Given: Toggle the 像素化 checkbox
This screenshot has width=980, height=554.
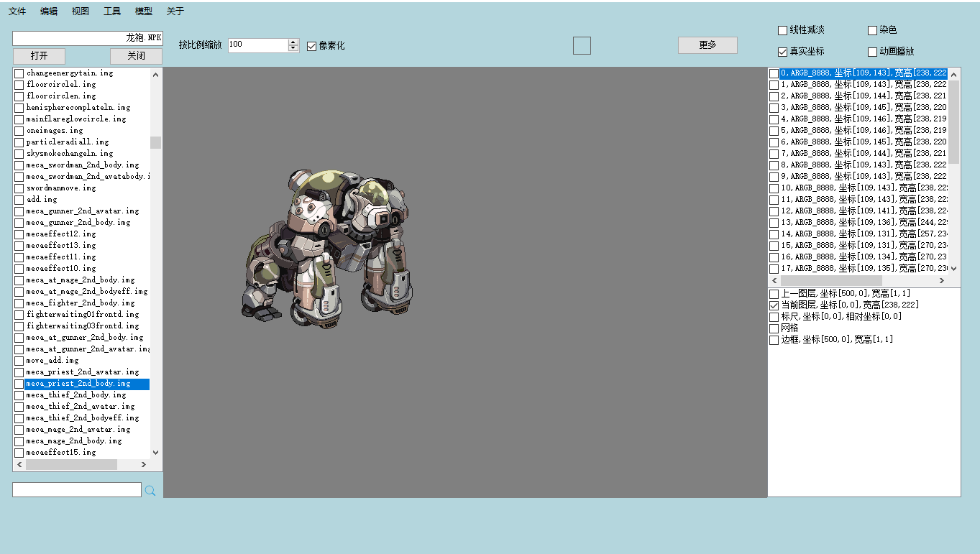Looking at the screenshot, I should click(x=311, y=46).
